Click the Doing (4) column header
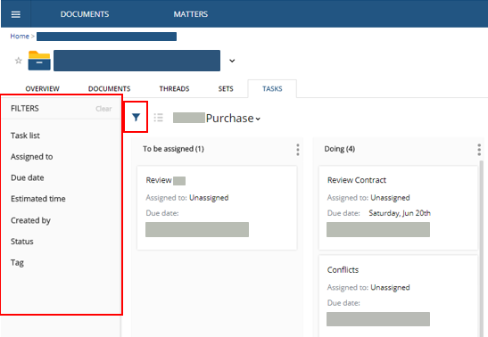This screenshot has width=488, height=337. [x=340, y=149]
